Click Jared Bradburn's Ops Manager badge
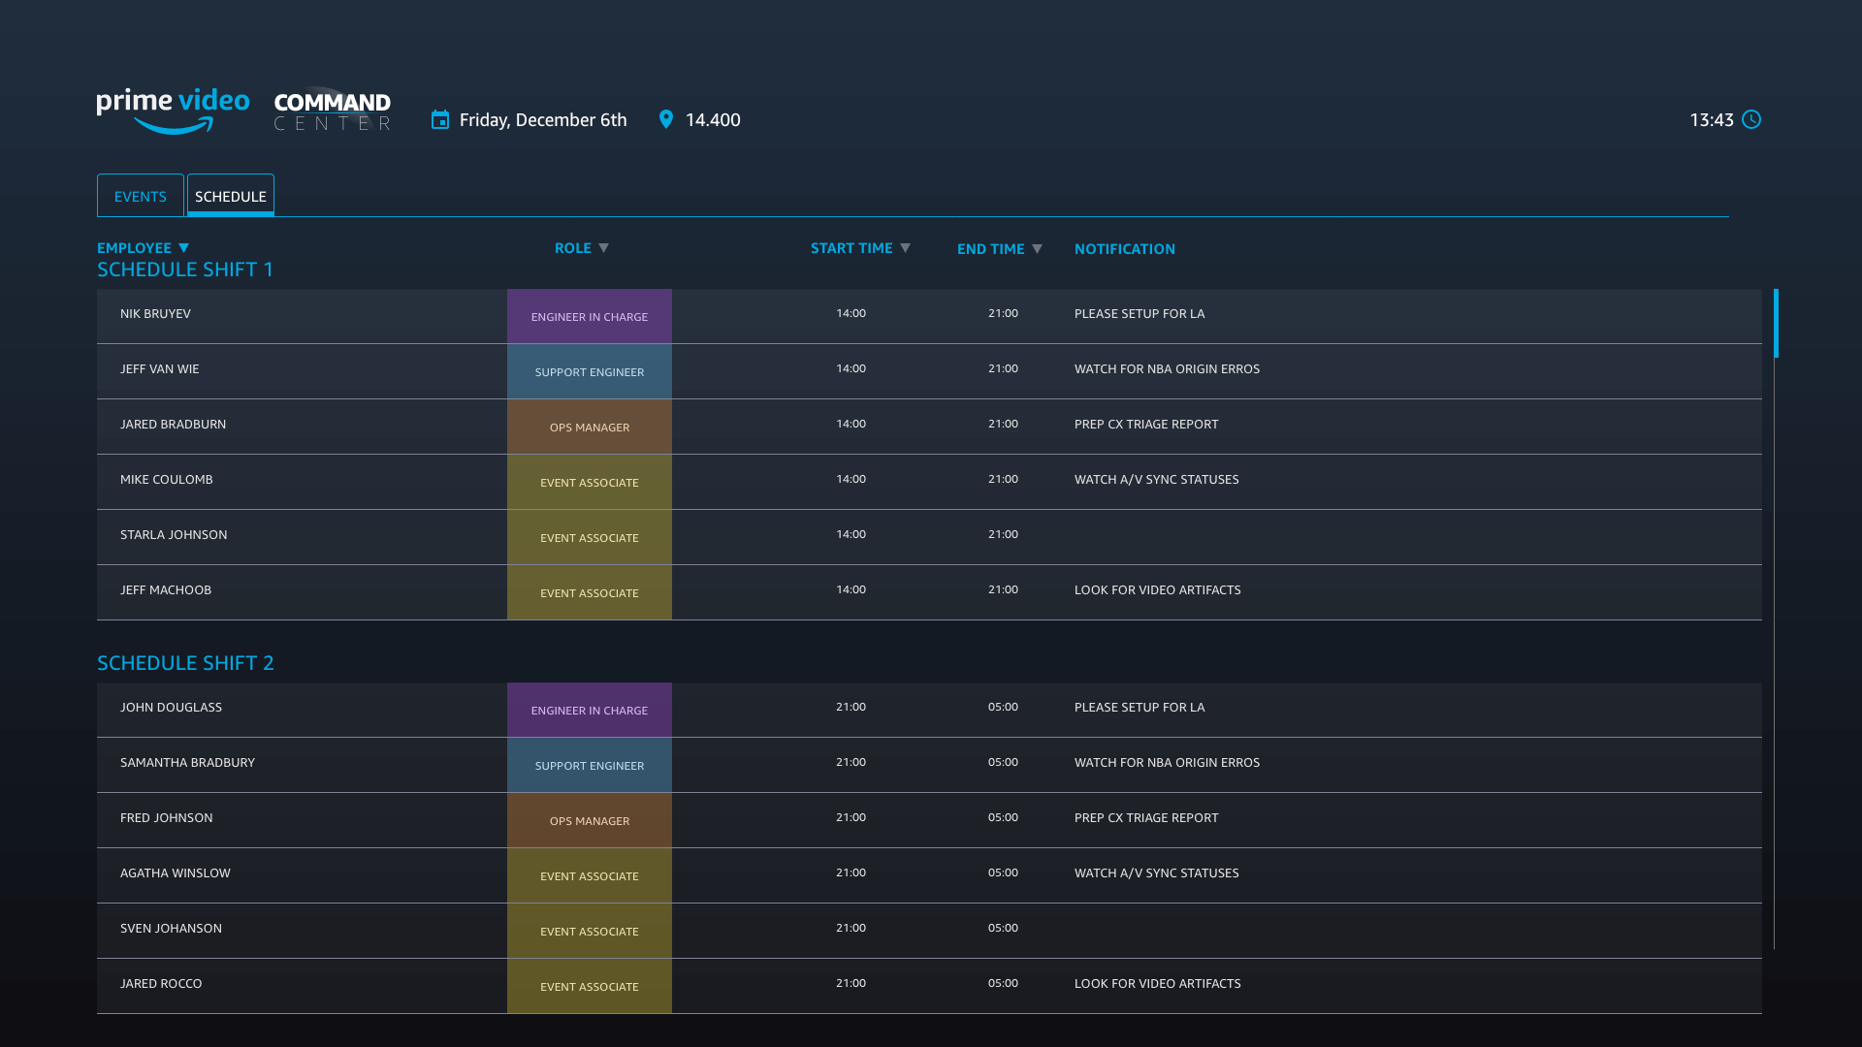 point(590,427)
